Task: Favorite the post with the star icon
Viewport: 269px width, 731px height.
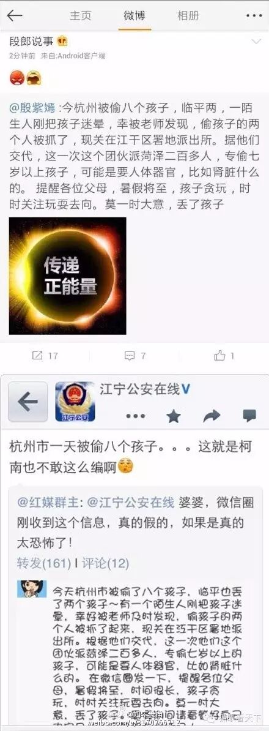Action: [x=174, y=416]
